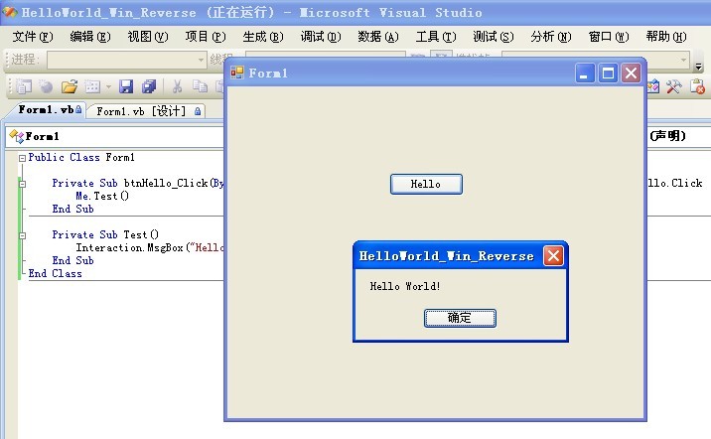Image resolution: width=711 pixels, height=439 pixels.
Task: Open the 生成(B) menu
Action: tap(263, 37)
